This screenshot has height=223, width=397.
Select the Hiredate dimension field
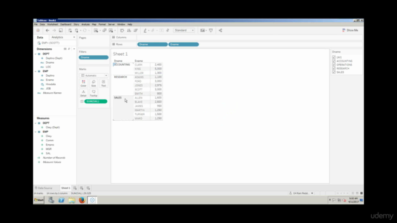point(51,84)
